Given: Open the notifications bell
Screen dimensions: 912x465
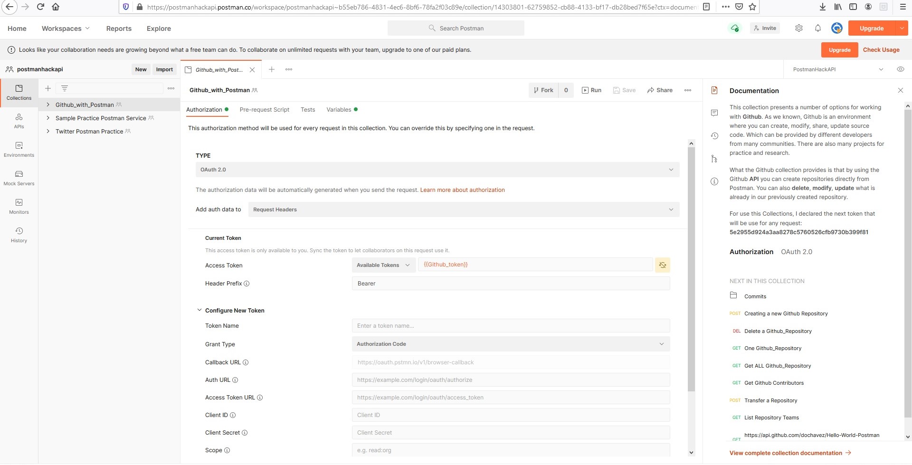Looking at the screenshot, I should [818, 28].
